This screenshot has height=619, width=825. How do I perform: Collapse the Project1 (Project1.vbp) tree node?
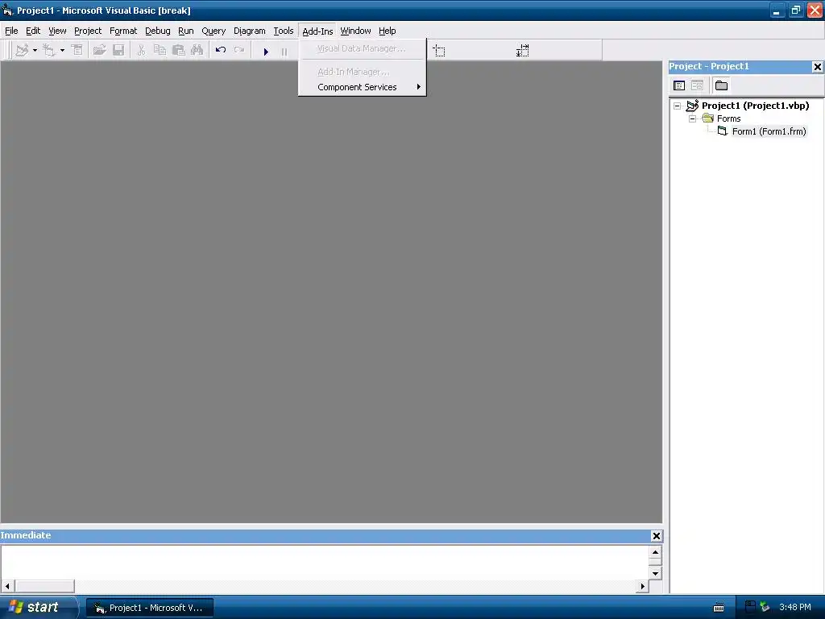[x=678, y=106]
